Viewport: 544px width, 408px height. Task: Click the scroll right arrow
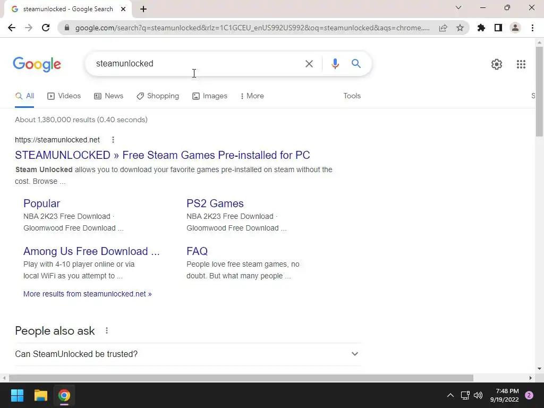pos(531,378)
